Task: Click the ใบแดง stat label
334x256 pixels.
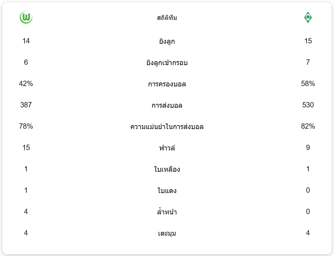Action: click(167, 191)
